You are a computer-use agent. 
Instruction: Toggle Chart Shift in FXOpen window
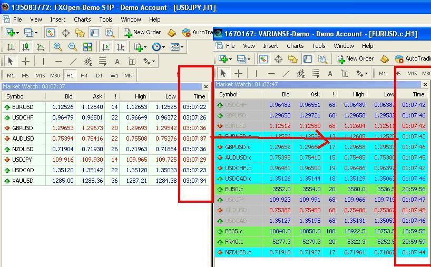121,47
